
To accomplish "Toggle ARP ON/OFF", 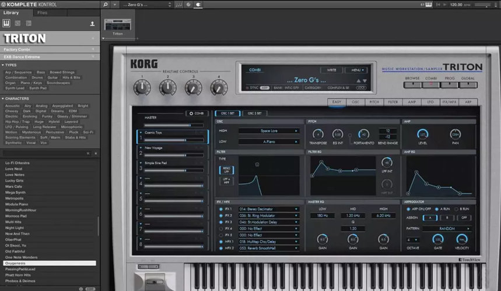I will 408,209.
